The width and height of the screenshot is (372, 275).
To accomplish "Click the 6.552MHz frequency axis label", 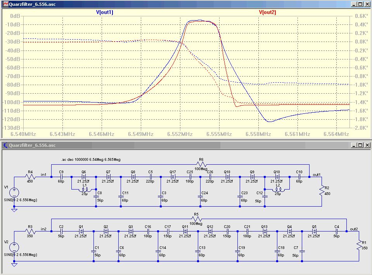I will coord(180,134).
